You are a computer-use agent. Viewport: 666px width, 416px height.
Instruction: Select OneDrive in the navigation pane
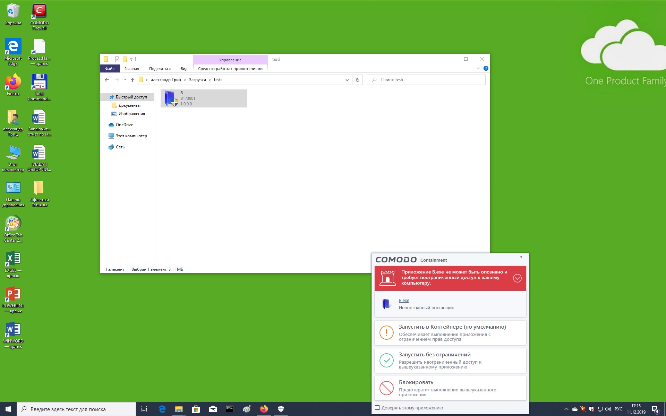[124, 125]
